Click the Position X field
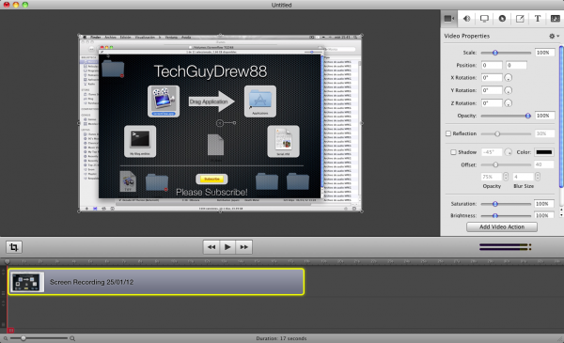The image size is (564, 343). tap(492, 65)
